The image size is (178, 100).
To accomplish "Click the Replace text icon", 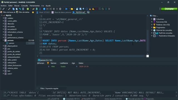I will pos(87,9).
